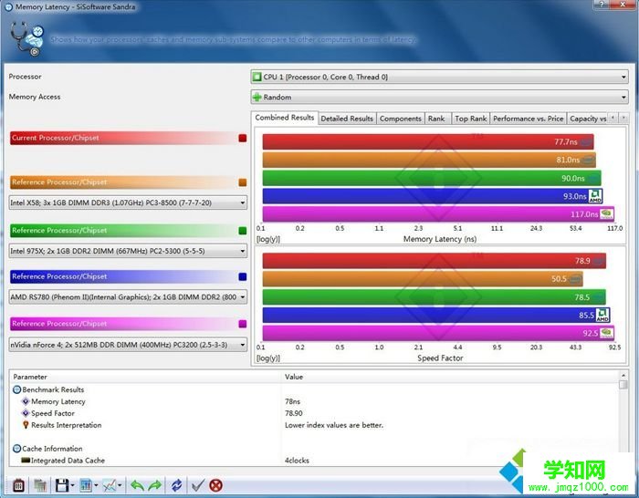Click orange Reference Processor/Chipset color square
This screenshot has width=639, height=498.
pos(243,182)
